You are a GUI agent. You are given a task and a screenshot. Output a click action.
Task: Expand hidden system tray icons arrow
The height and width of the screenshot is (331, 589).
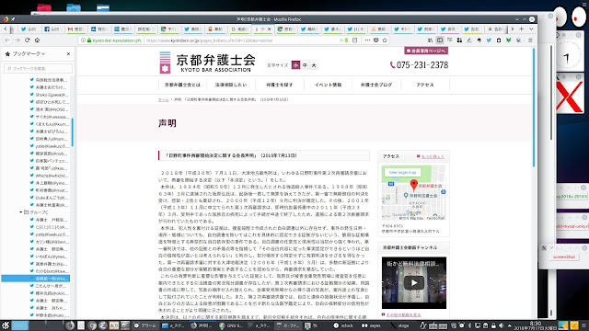point(509,325)
